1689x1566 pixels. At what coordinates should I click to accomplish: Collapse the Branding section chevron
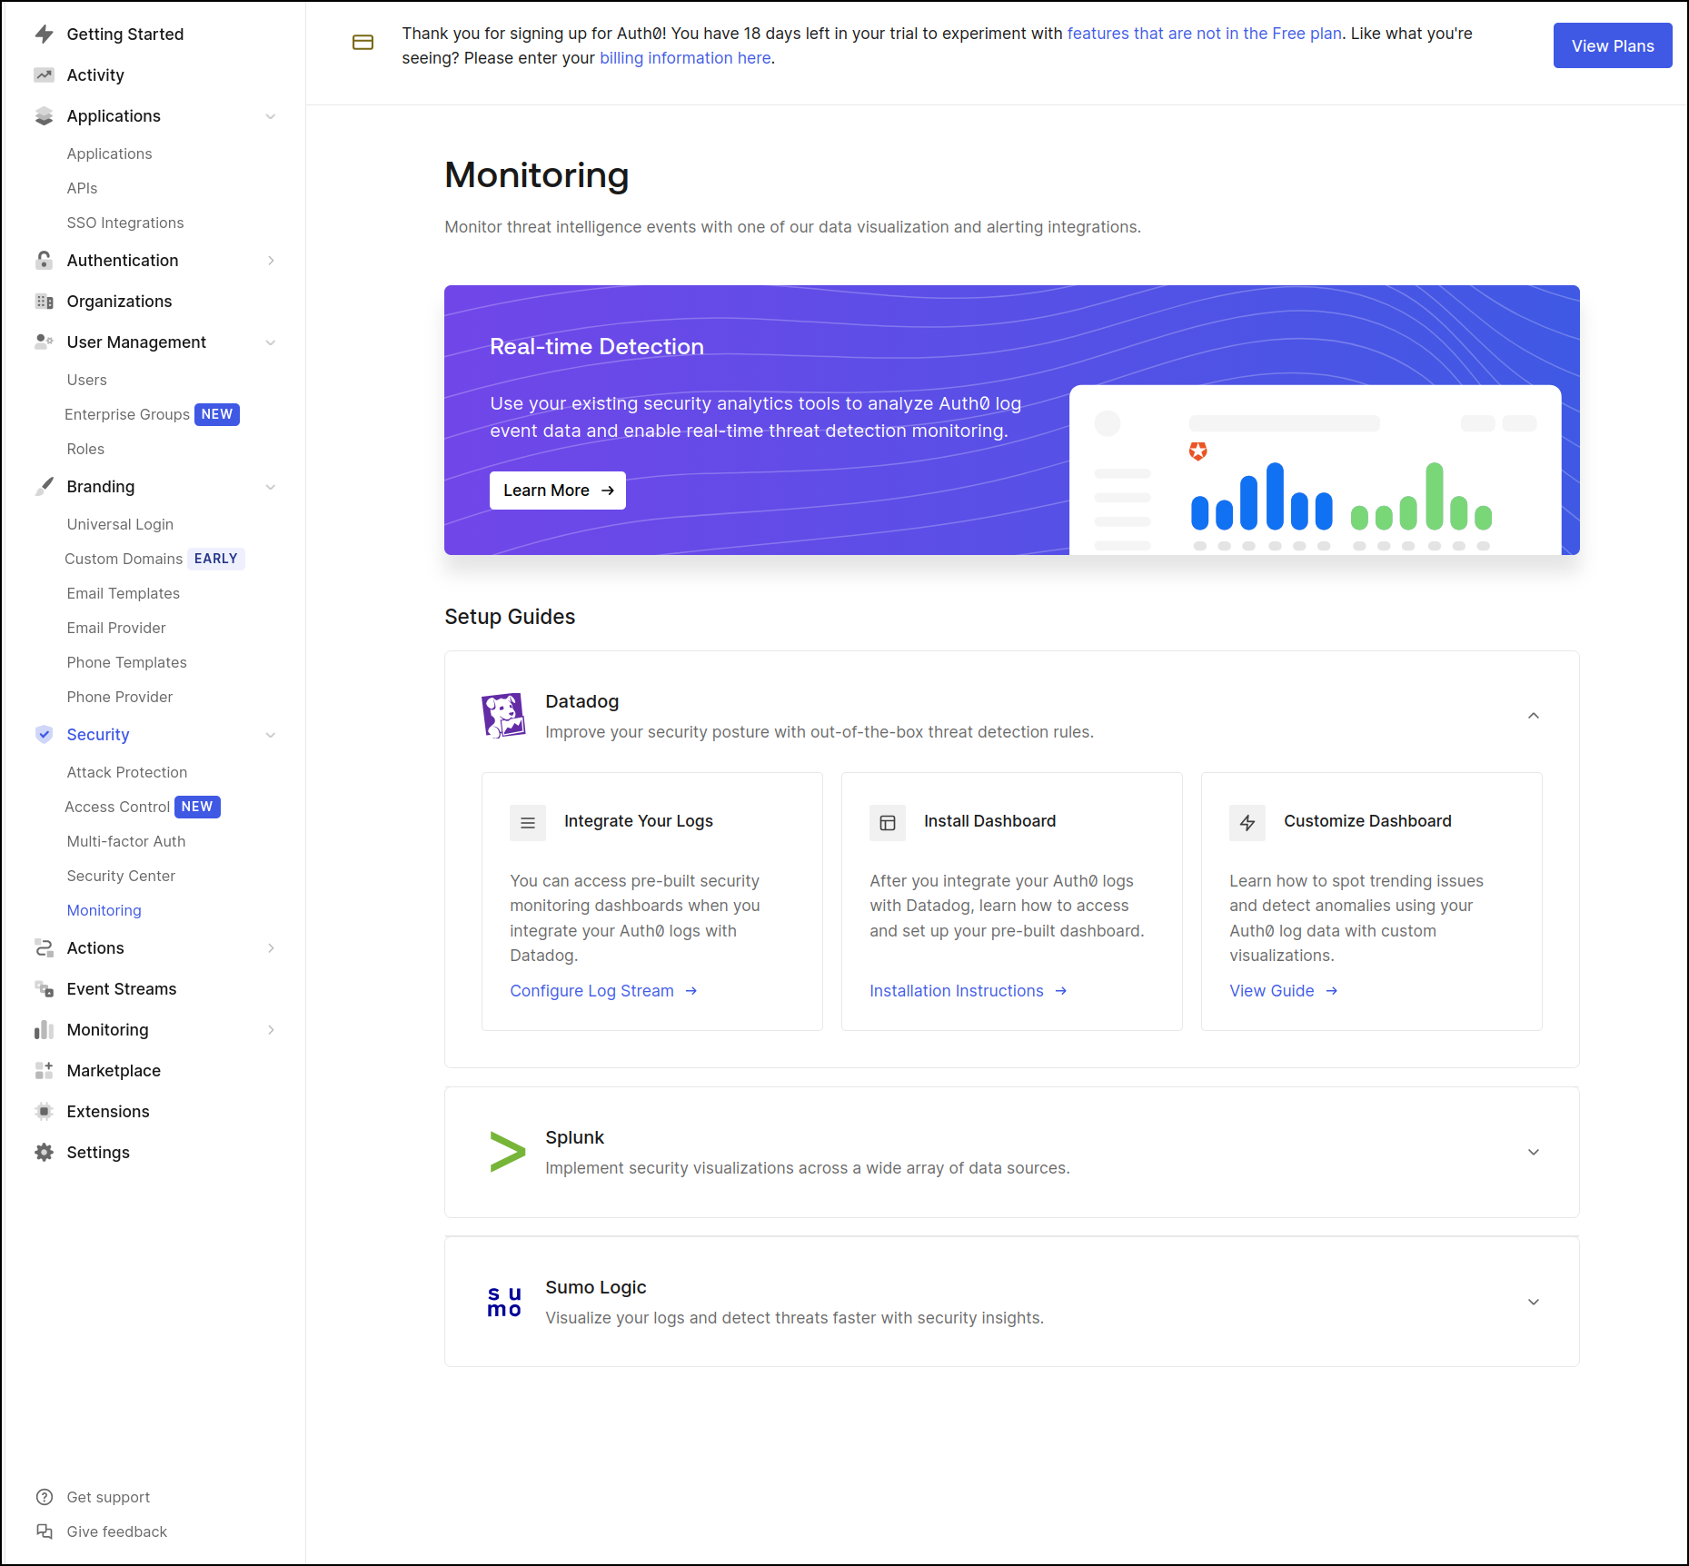[x=271, y=487]
